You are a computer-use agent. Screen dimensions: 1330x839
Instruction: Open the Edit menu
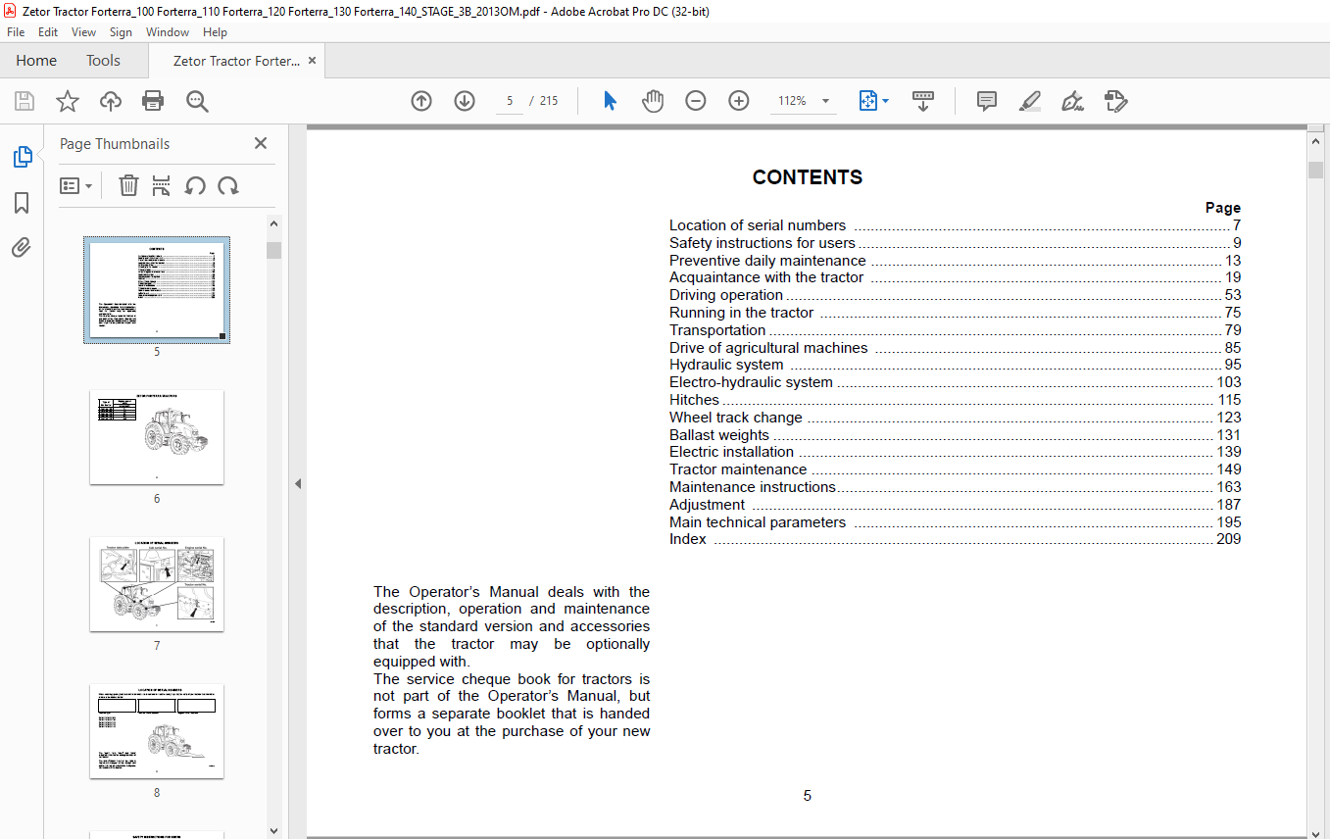pos(48,32)
